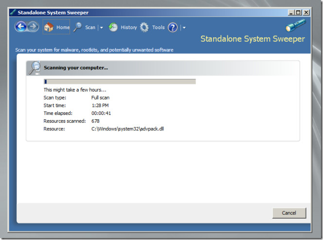Click the elapsed time '00:00:41'
This screenshot has width=323, height=240.
point(101,113)
